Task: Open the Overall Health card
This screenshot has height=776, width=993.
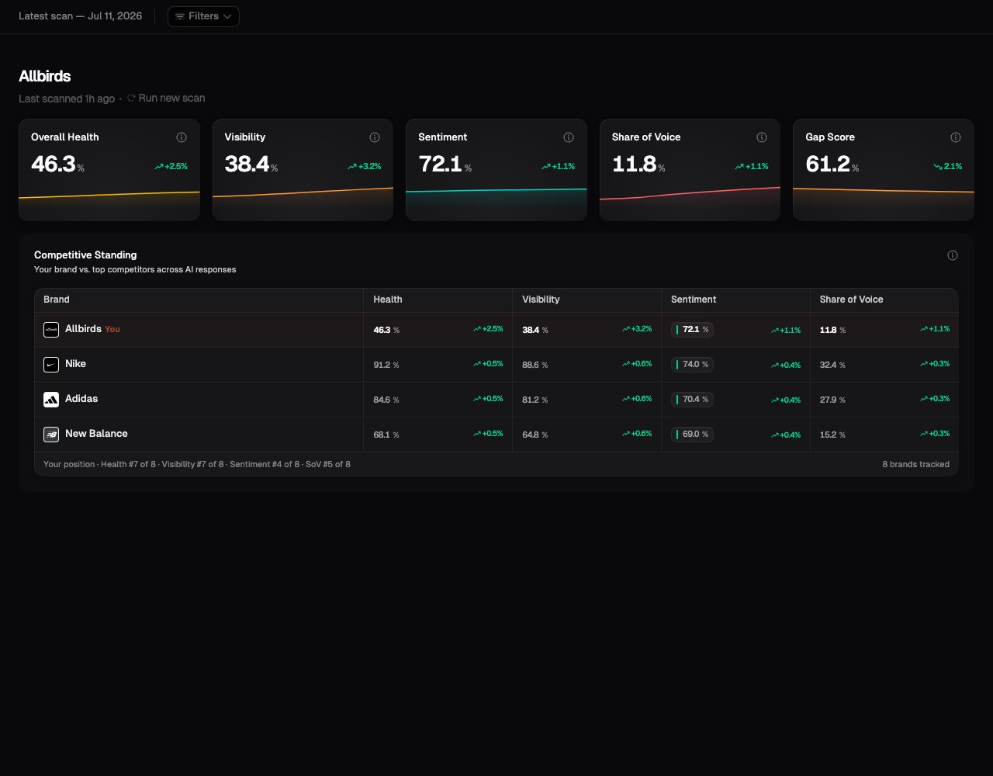Action: (x=109, y=170)
